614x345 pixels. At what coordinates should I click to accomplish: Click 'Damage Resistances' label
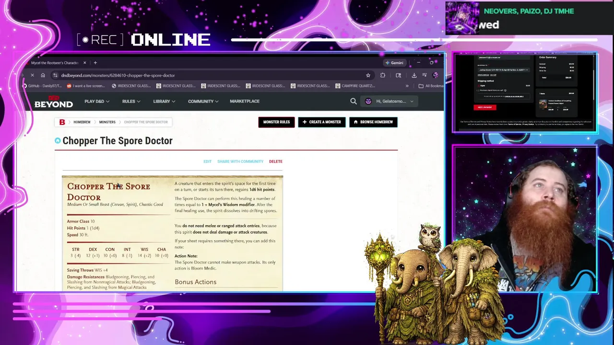[x=86, y=277]
